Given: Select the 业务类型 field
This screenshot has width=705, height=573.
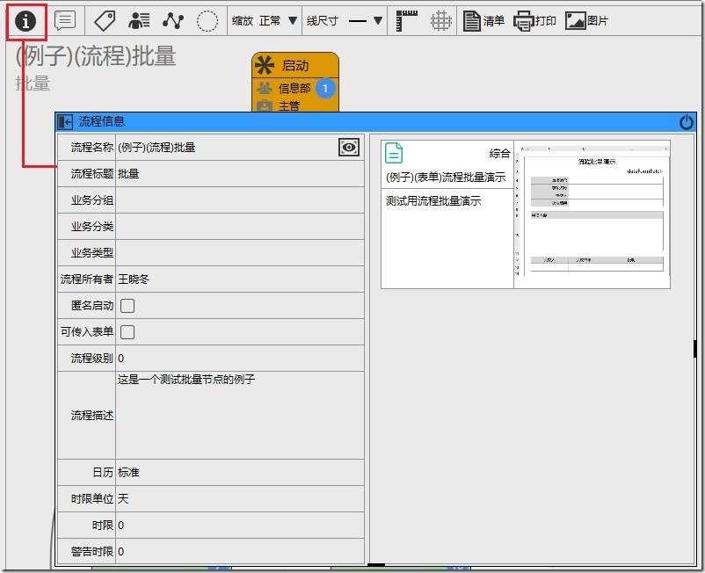Looking at the screenshot, I should pyautogui.click(x=240, y=252).
